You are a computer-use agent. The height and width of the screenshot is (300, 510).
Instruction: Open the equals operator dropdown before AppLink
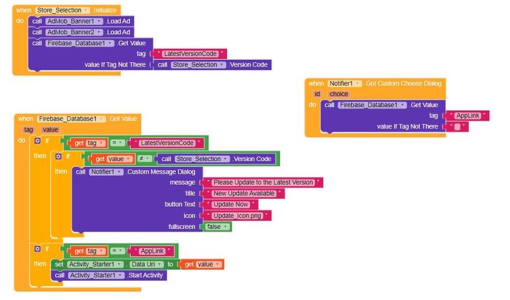[117, 251]
